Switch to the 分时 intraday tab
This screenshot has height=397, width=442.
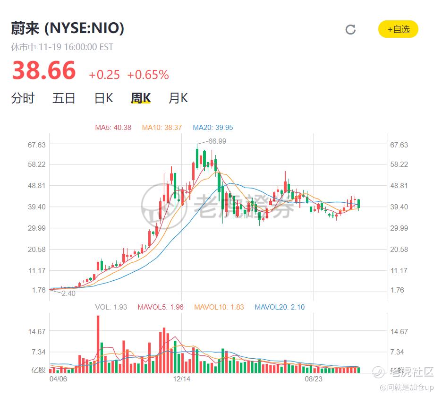point(23,98)
